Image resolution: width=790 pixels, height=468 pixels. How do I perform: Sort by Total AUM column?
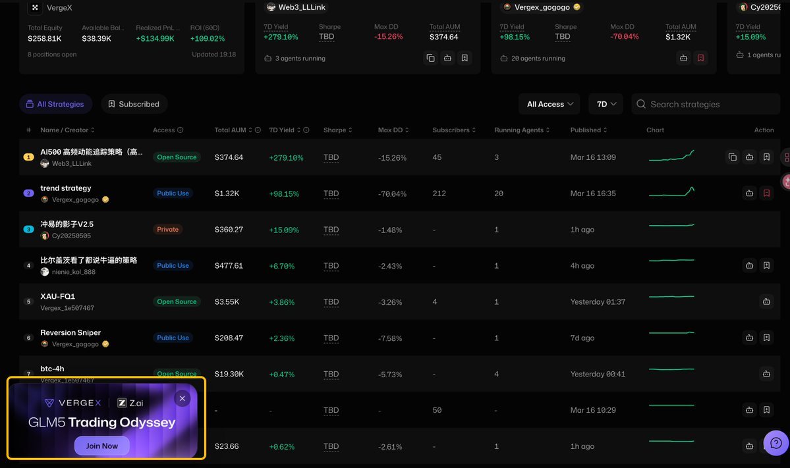click(233, 130)
